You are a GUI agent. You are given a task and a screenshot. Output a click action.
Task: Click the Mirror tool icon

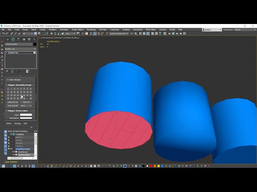[x=132, y=34]
